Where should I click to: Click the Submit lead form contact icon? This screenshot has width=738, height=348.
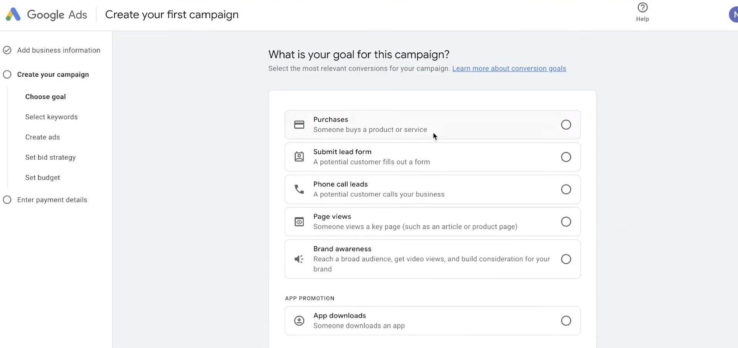tap(299, 157)
